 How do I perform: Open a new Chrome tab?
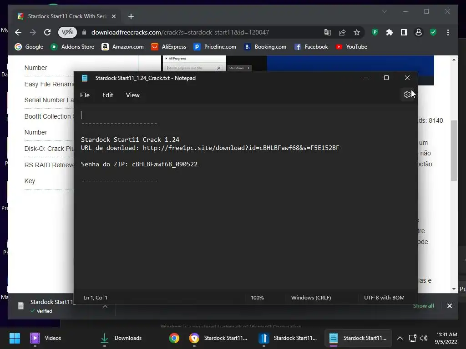point(131,16)
